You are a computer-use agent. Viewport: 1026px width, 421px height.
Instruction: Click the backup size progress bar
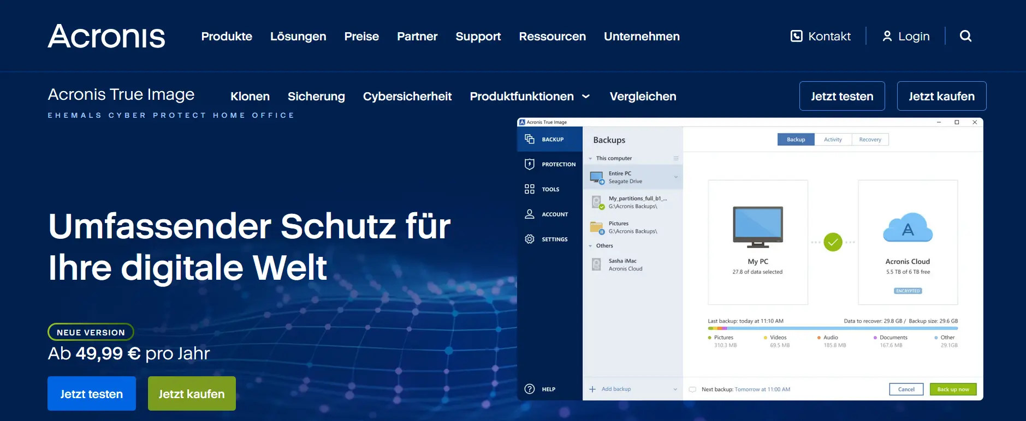point(833,328)
